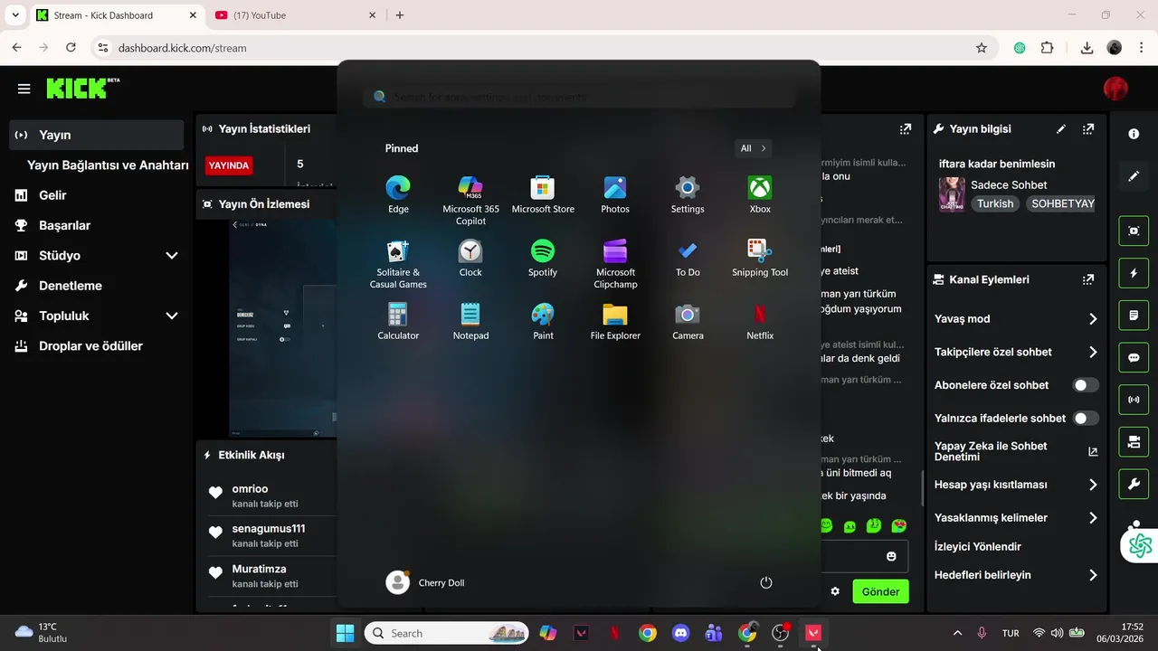
Task: Toggle Yalnızca ifadelerle sohbet switch
Action: click(x=1086, y=419)
